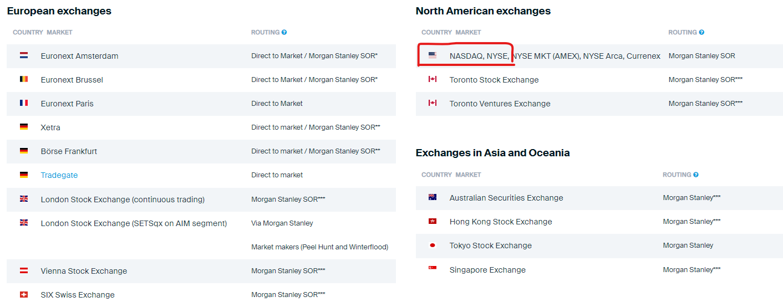Click the Netherlands flag beside Euronext Amsterdam
Viewport: 783px width, 307px height.
pos(24,55)
